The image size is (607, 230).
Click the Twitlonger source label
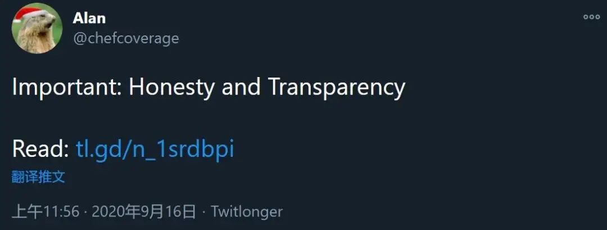pyautogui.click(x=247, y=212)
